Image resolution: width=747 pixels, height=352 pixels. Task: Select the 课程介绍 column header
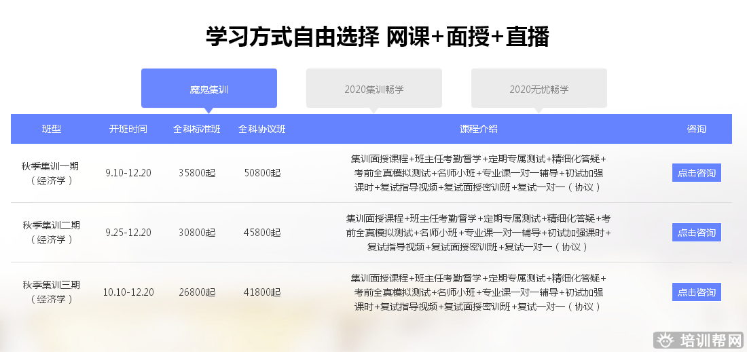pos(478,129)
